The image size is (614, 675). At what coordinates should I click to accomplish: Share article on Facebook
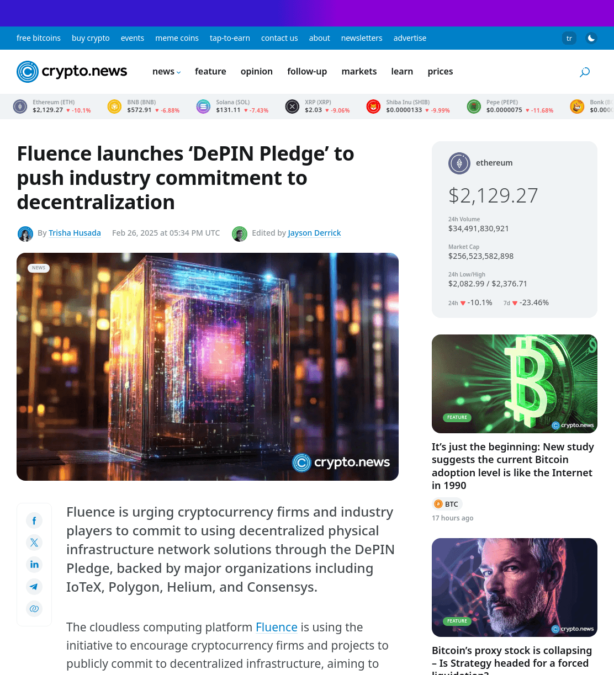pos(34,520)
